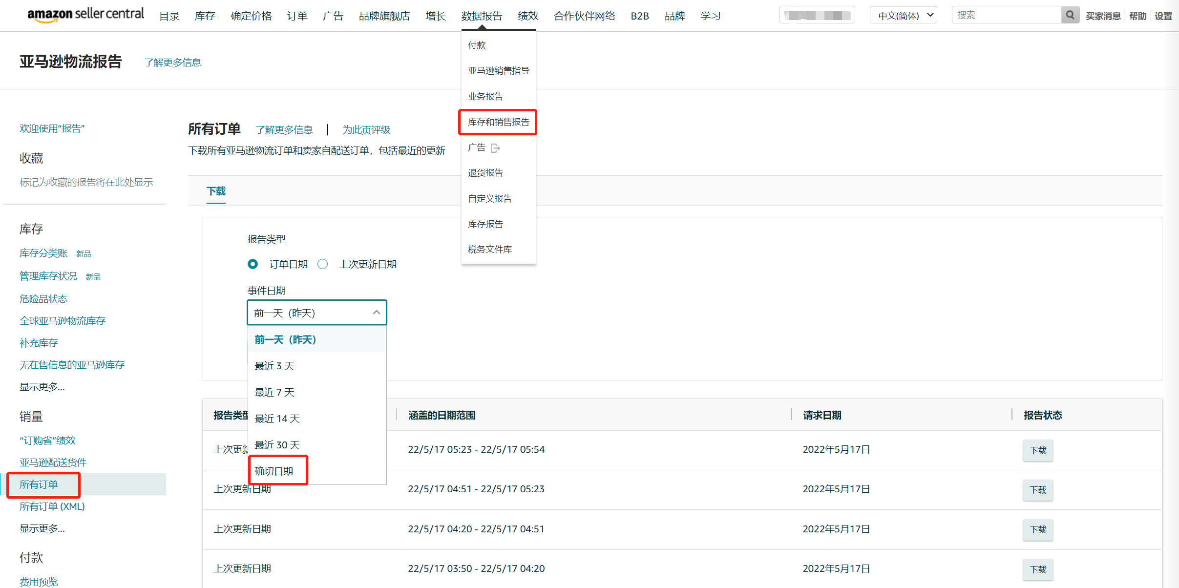Screen dimensions: 1179x588
Task: Select the 订单日期 radio button
Action: 253,264
